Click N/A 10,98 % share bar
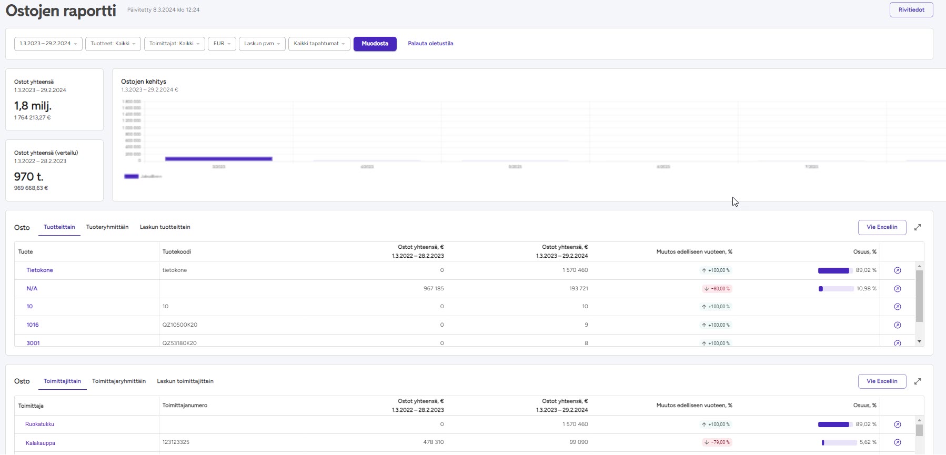 pos(836,289)
